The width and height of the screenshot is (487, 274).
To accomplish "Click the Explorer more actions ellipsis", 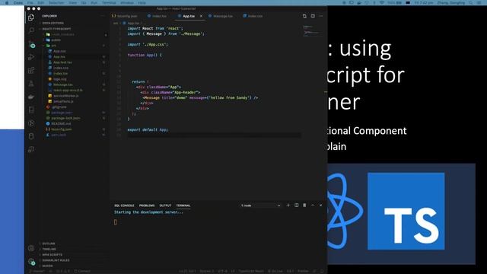I will (x=102, y=16).
